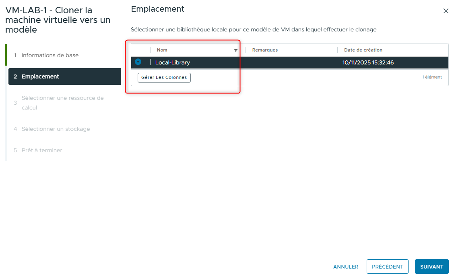This screenshot has width=454, height=279.
Task: Click the empty Remarques cell for Local-Library
Action: [290, 62]
